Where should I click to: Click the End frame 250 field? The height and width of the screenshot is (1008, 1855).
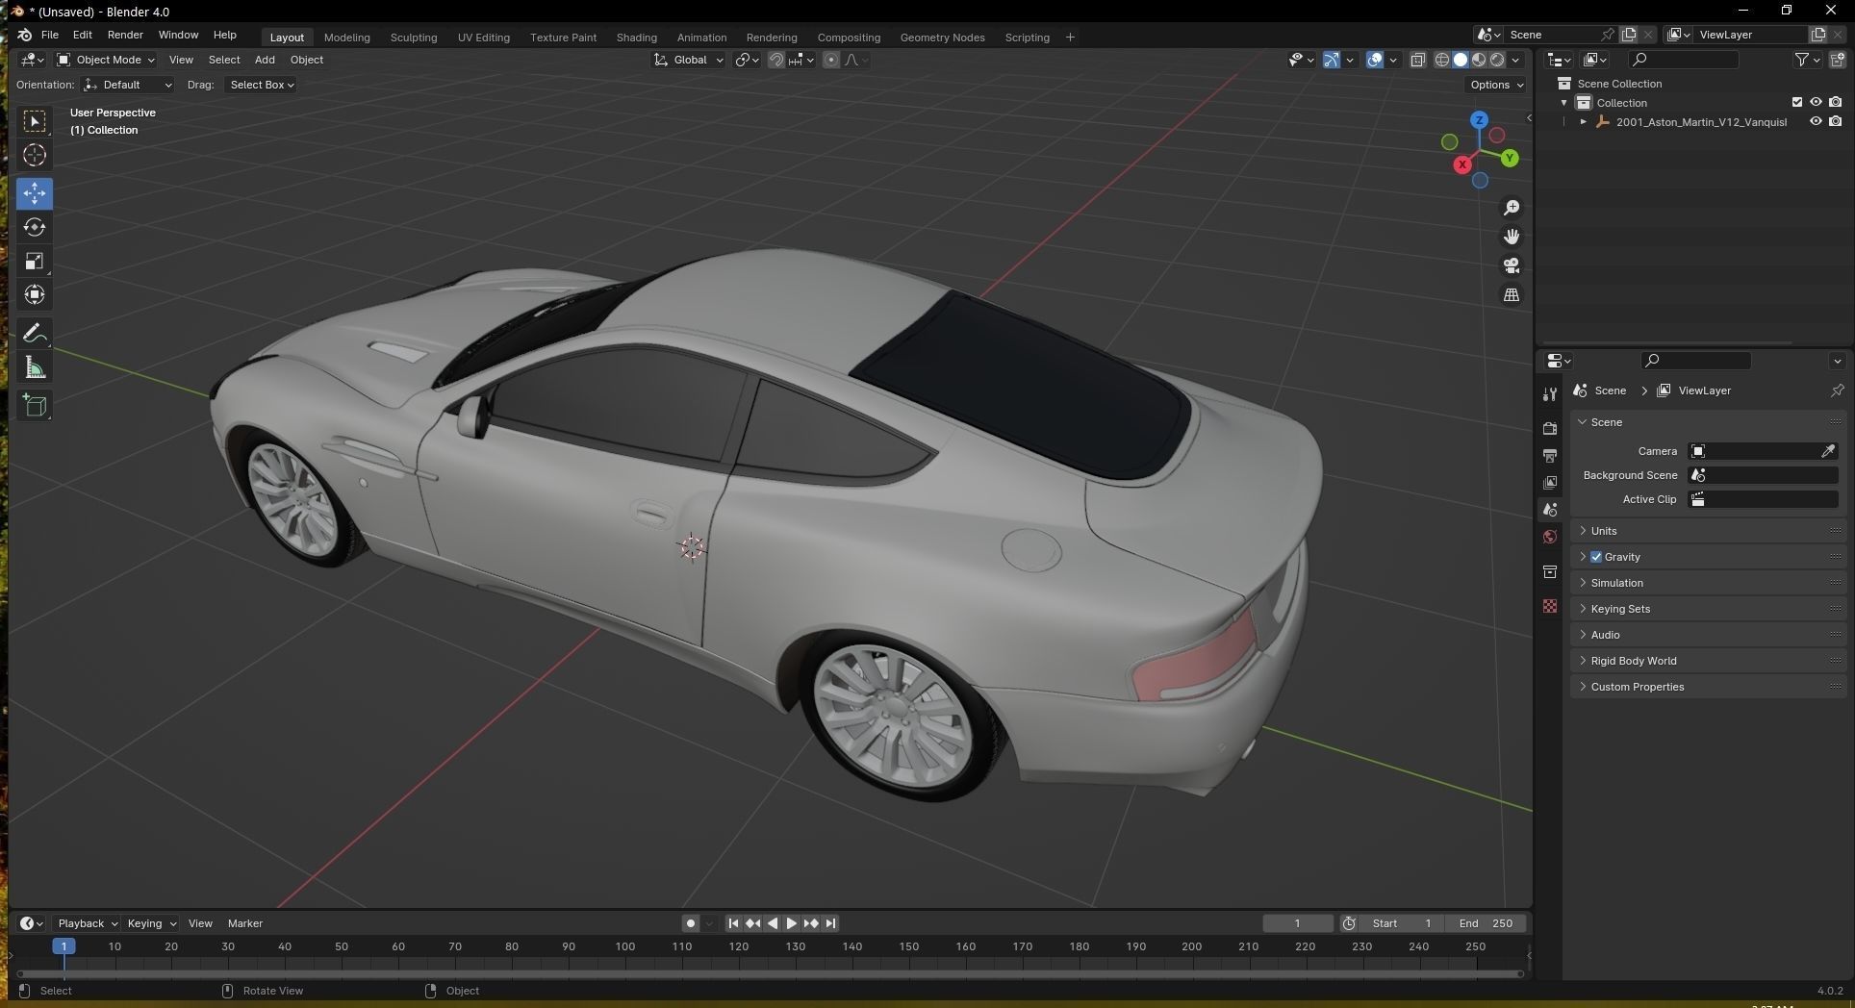(x=1486, y=923)
